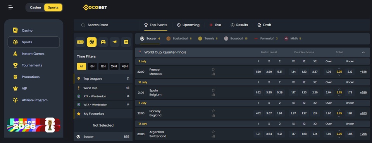Open My Favourites section

(103, 114)
